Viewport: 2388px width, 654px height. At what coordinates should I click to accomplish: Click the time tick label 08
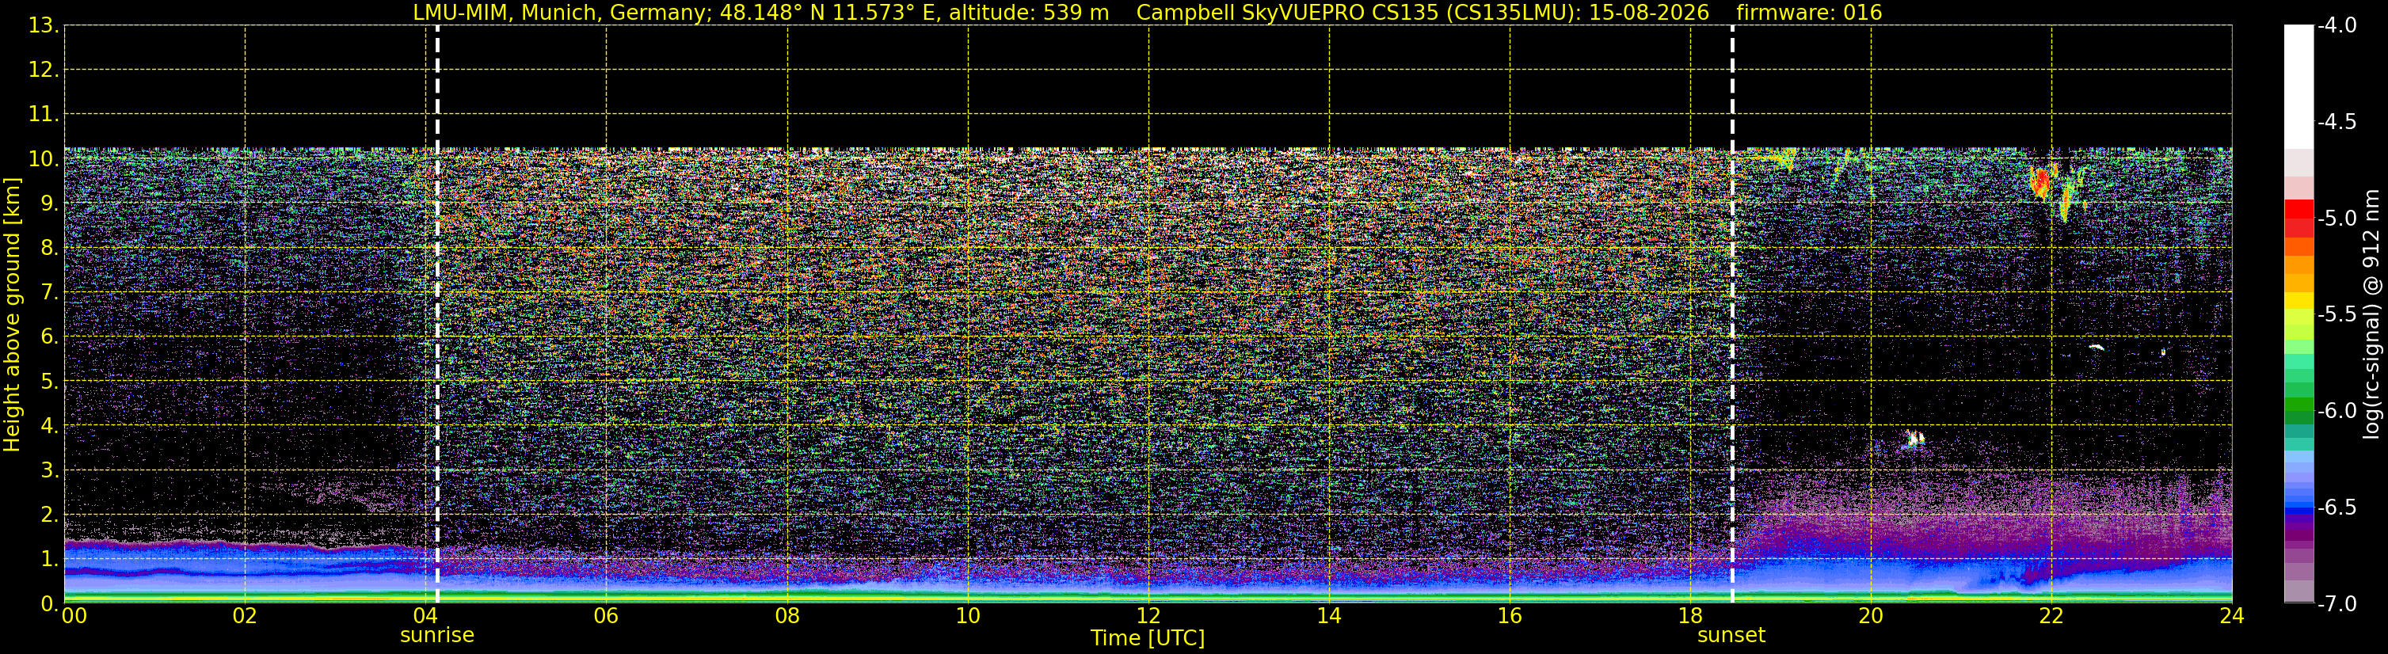click(x=787, y=616)
